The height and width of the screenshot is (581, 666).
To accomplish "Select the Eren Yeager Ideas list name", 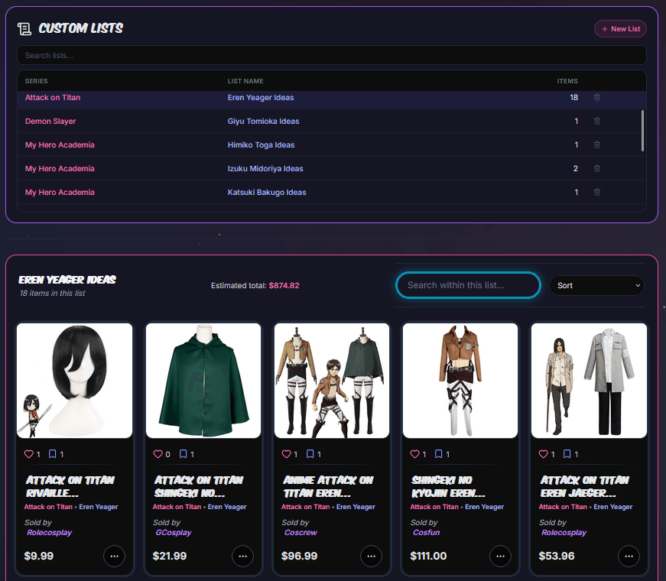I will point(261,98).
